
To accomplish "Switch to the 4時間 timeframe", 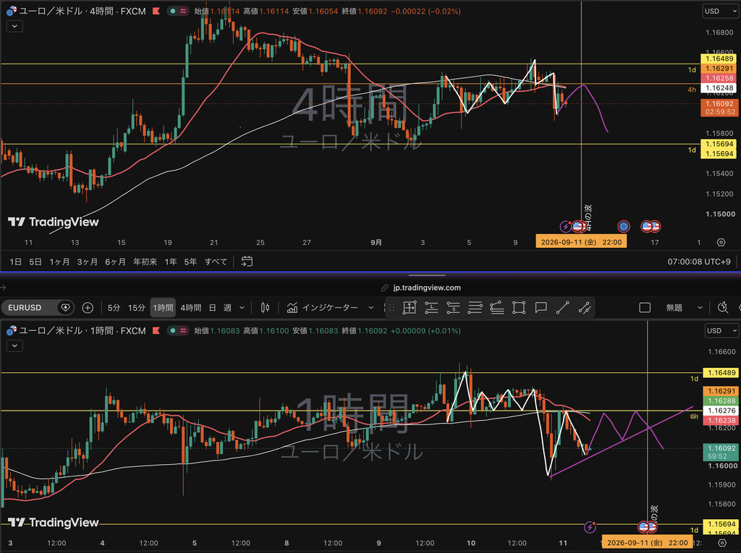I will [190, 308].
